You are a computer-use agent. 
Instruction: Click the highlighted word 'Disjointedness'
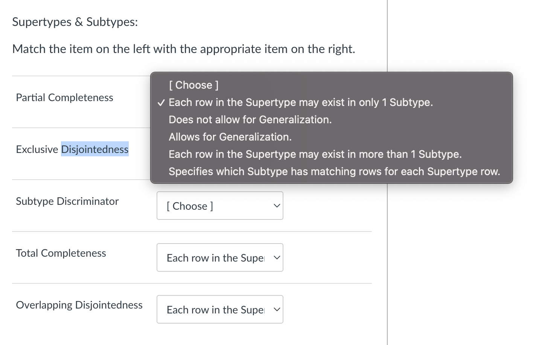click(94, 149)
